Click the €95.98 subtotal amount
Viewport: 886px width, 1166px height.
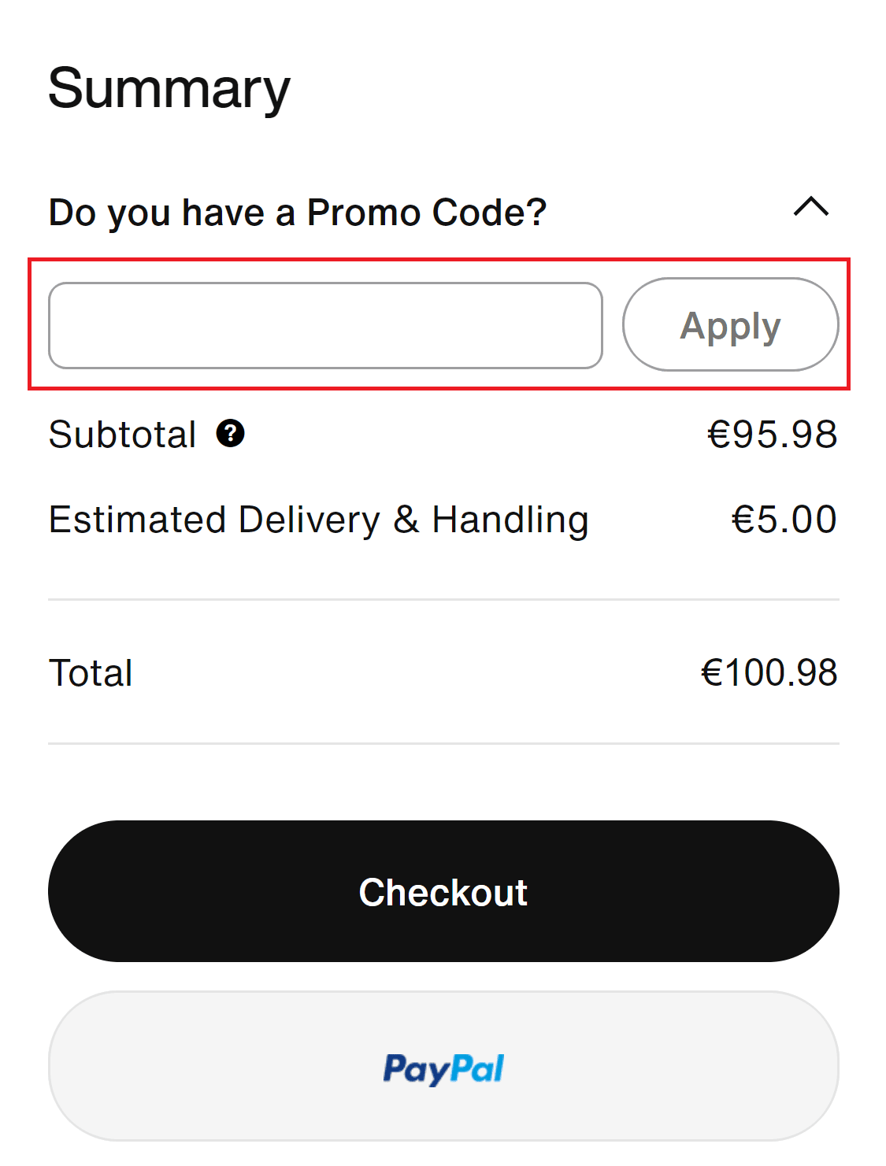click(772, 435)
